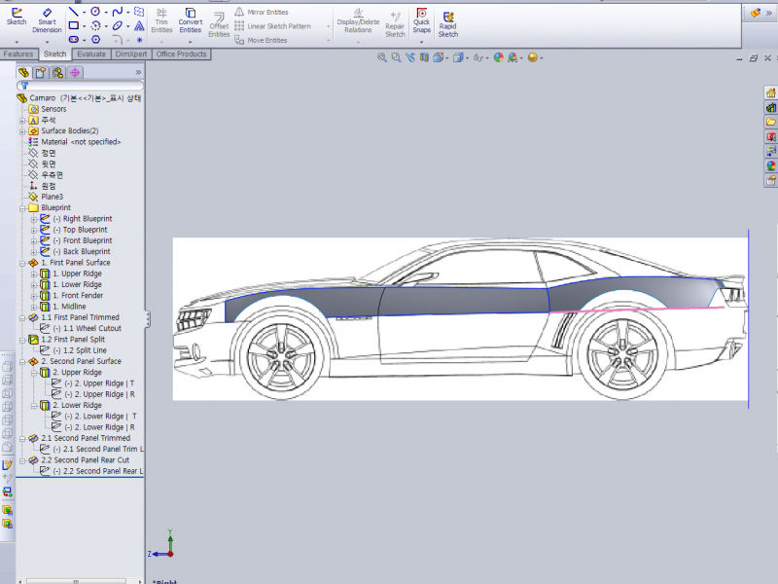Open the ConfigurationManager tab icon
The image size is (778, 584).
(x=57, y=72)
